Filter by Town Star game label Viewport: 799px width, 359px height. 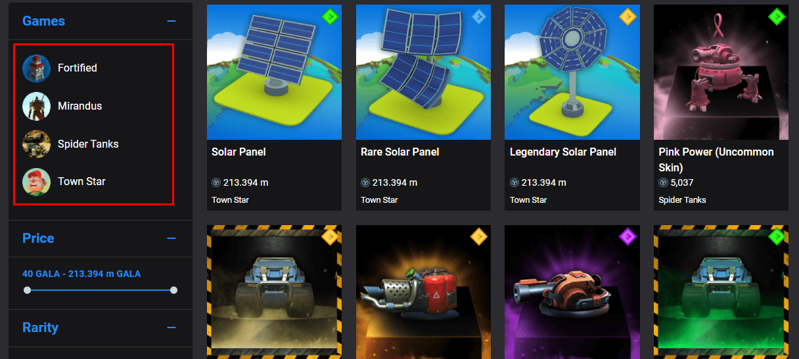81,182
